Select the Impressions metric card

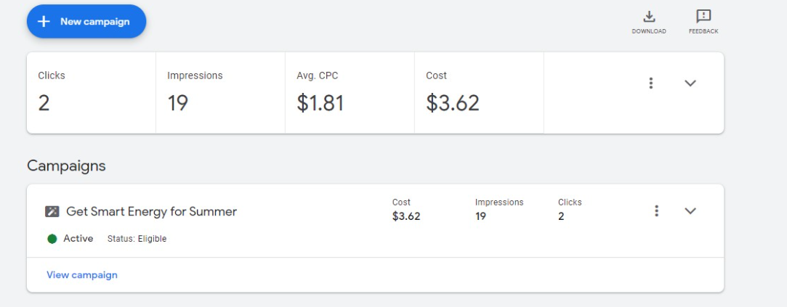pos(220,92)
